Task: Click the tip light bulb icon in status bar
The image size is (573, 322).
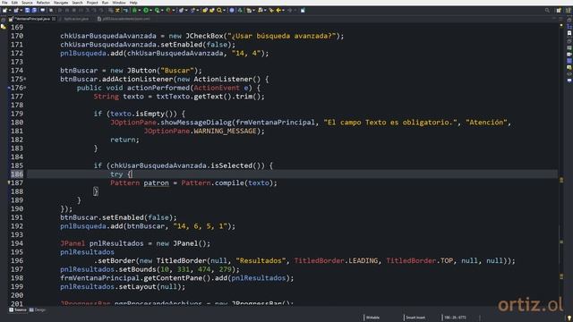Action: [569, 318]
